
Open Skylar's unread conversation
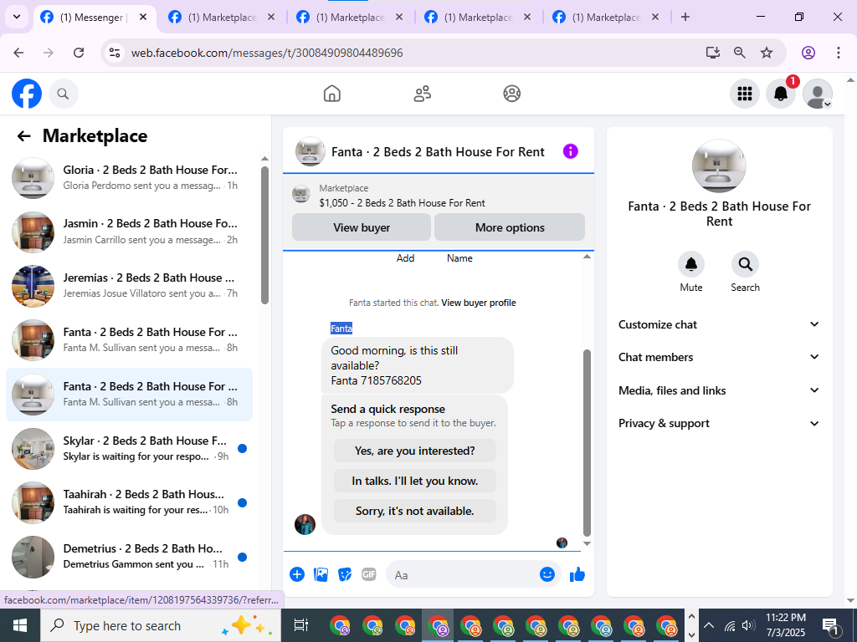[x=130, y=449]
